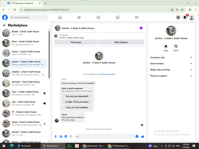The height and width of the screenshot is (149, 199).
Task: Open the Tiara 2 beds 2 baths conversation
Action: (24, 93)
